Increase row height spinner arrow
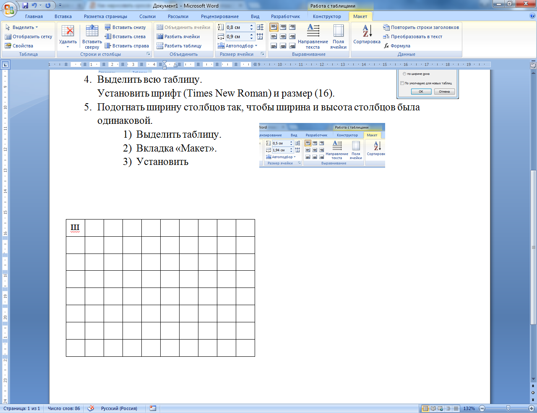 point(252,26)
